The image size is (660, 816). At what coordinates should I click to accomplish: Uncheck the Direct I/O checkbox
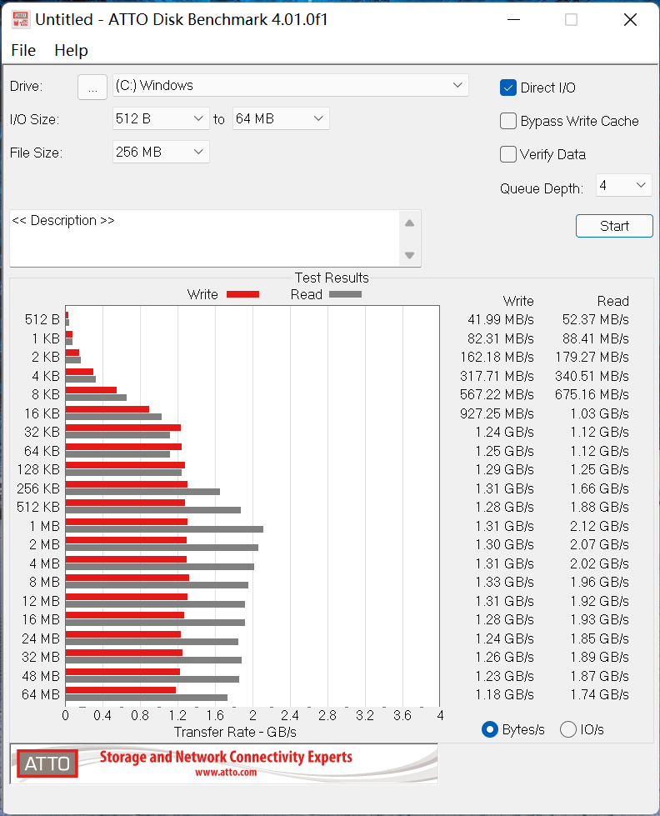click(508, 88)
